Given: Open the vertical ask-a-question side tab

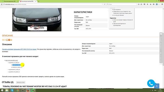Looking at the screenshot, I should tap(161, 48).
